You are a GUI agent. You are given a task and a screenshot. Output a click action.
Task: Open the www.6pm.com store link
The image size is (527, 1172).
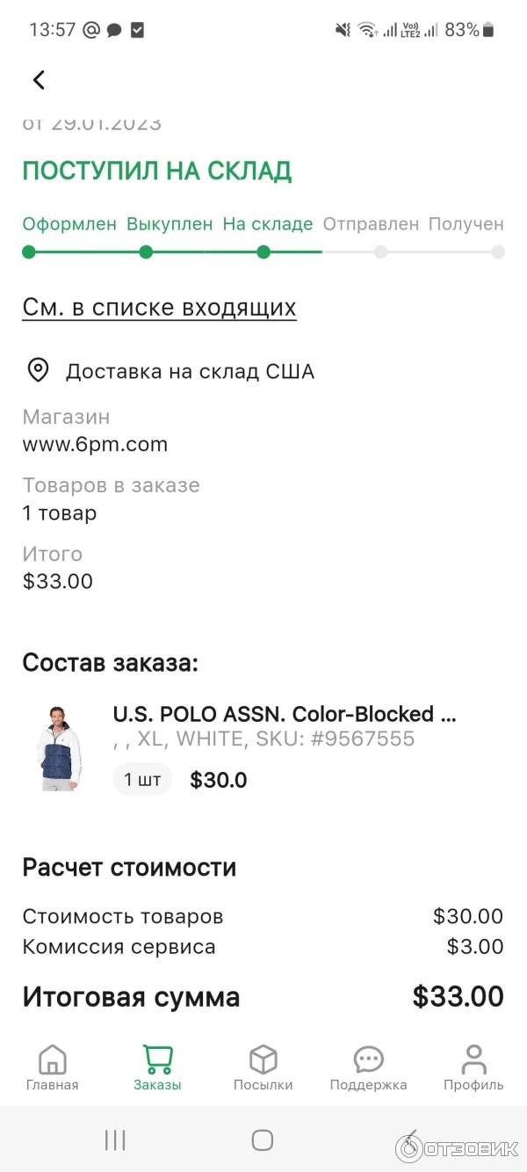(95, 444)
